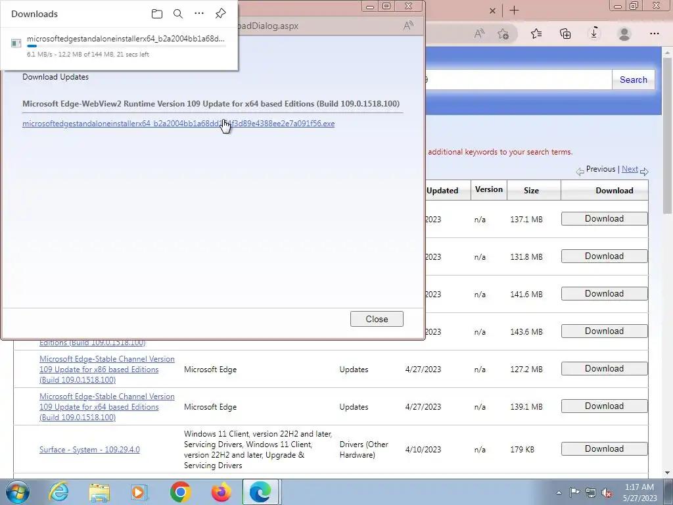Viewport: 673px width, 505px height.
Task: Click Previous results label
Action: [601, 169]
